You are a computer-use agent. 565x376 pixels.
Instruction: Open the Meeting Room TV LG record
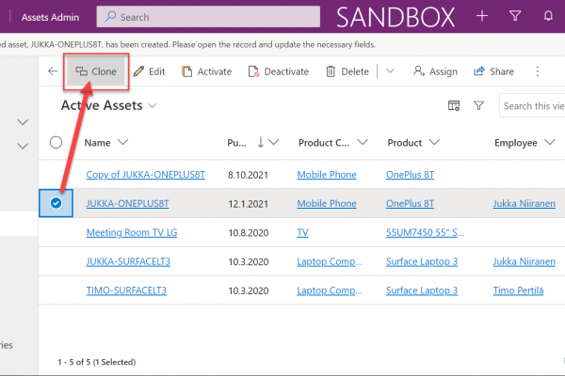133,232
